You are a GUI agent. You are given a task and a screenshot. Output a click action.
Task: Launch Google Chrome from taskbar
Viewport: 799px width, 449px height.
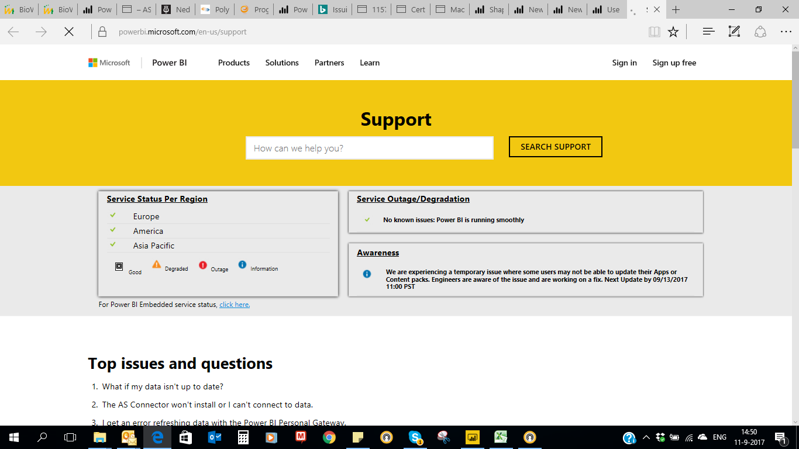pos(329,437)
